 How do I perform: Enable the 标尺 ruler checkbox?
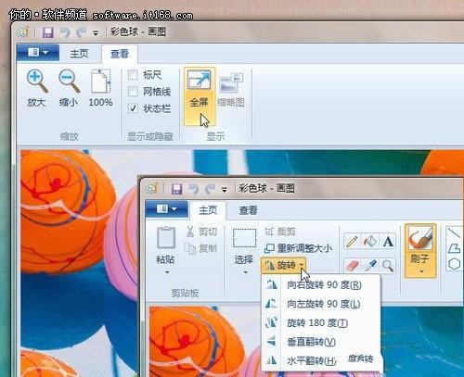click(133, 74)
